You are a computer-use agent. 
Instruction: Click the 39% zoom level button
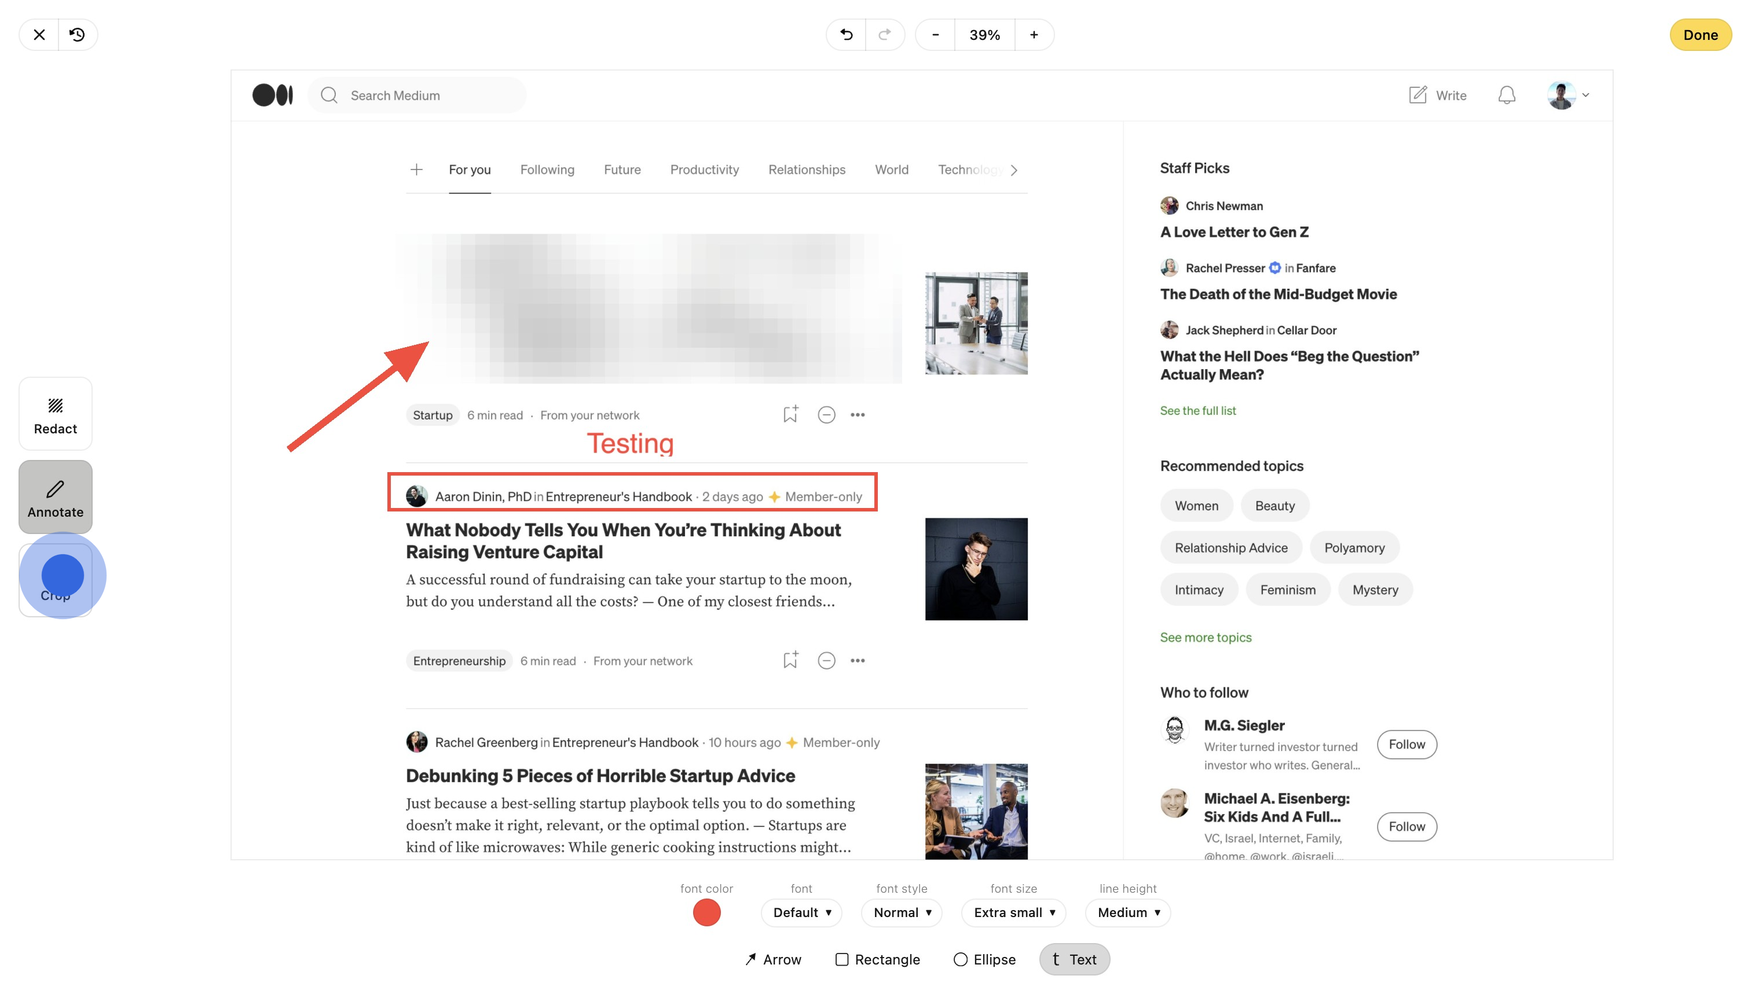click(984, 35)
